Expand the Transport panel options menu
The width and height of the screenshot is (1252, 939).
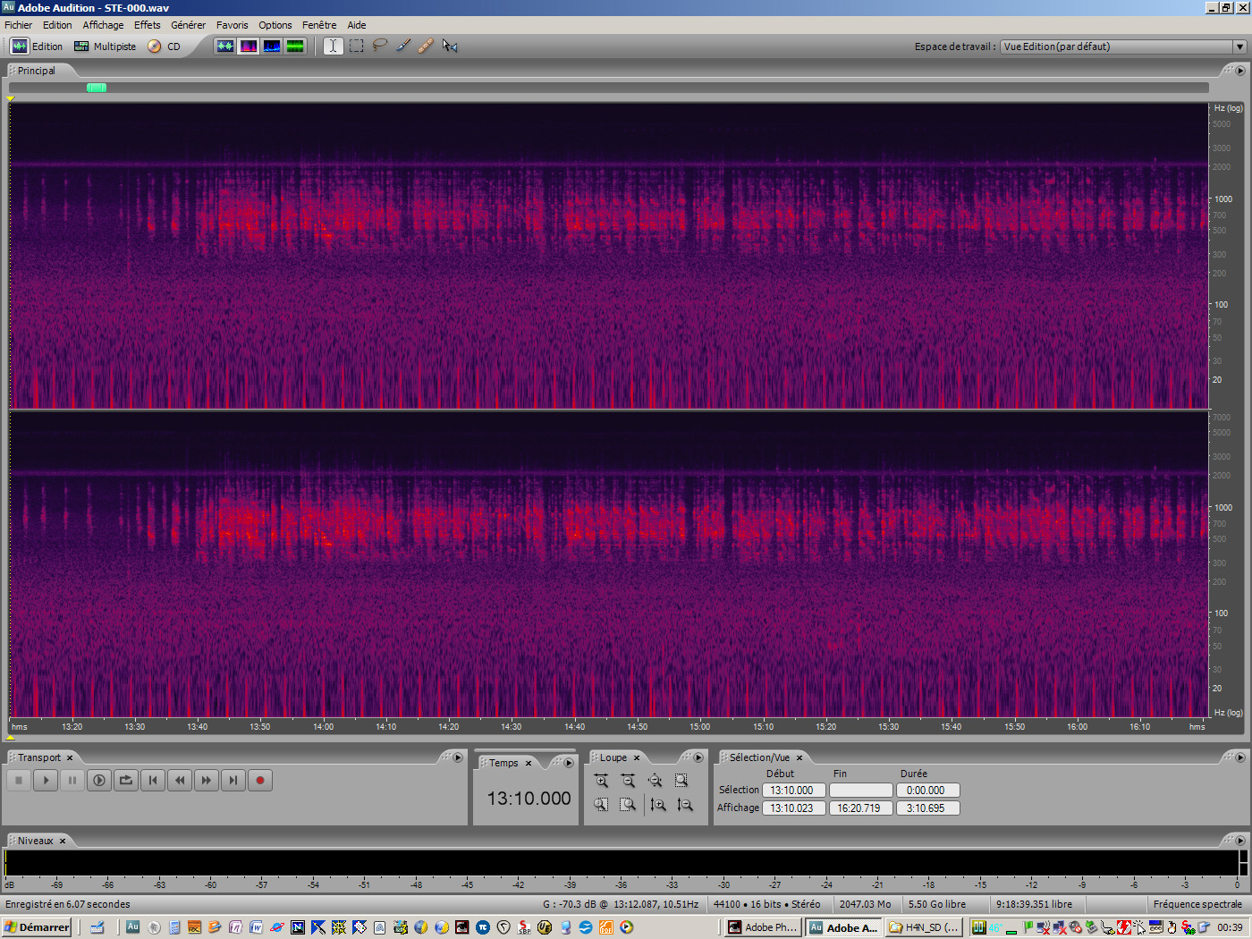[x=458, y=757]
